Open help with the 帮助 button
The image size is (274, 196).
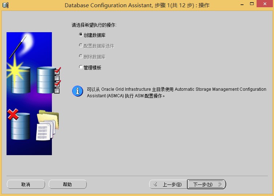tap(68, 184)
